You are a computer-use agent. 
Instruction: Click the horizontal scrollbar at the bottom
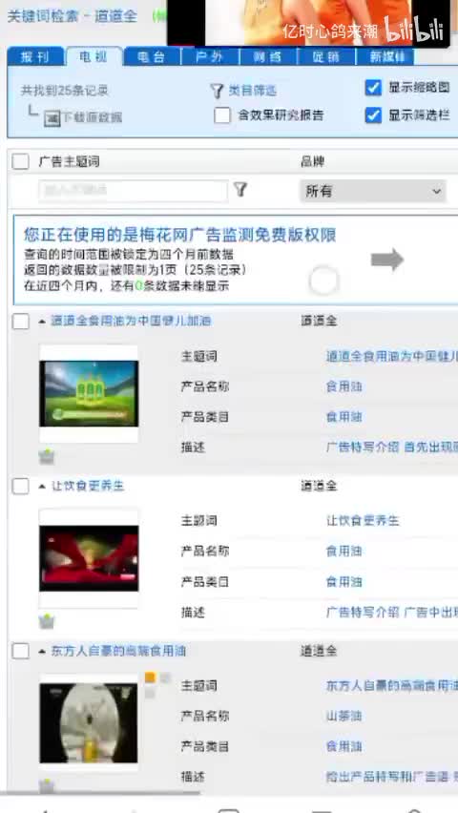click(x=99, y=792)
